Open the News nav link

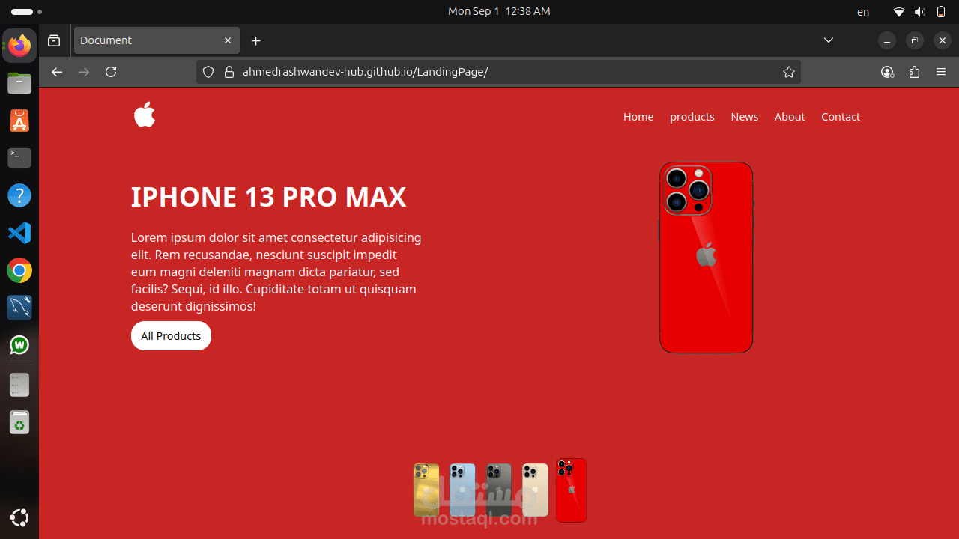(x=745, y=117)
